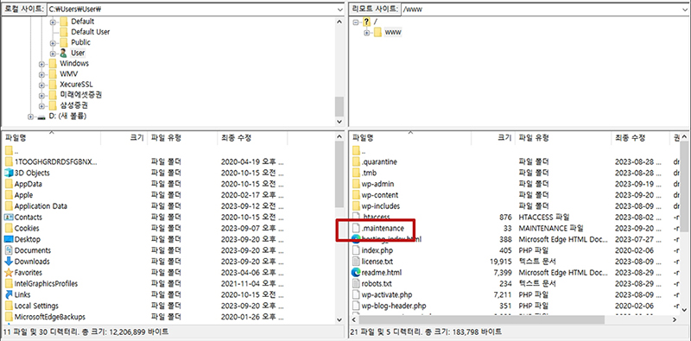
Task: Select the MicrosoftEdgeBackups folder row
Action: click(168, 316)
